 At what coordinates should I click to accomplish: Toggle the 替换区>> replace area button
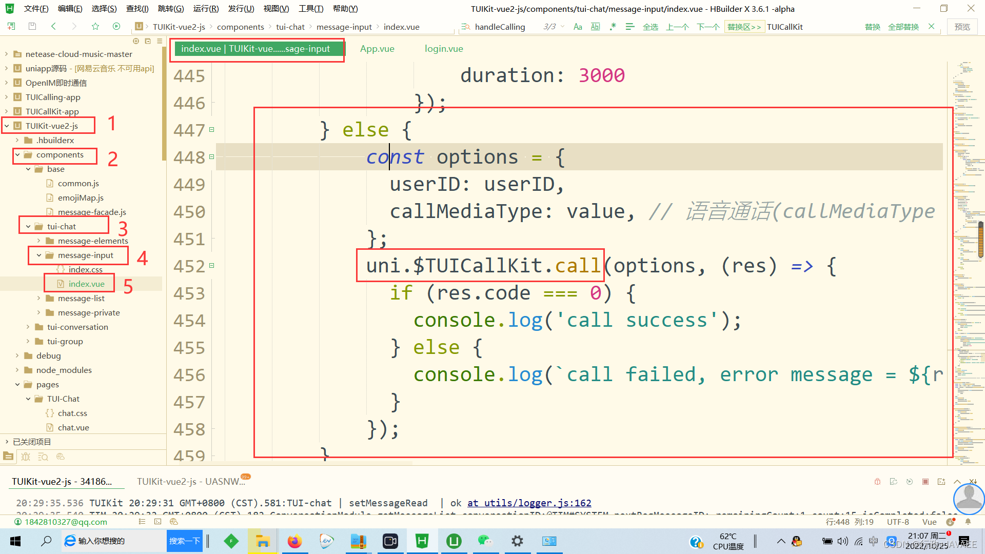pyautogui.click(x=744, y=27)
